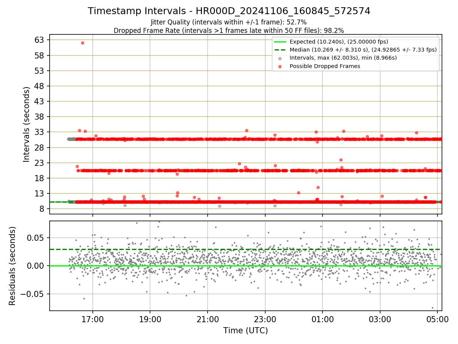This screenshot has width=458, height=344.
Task: Click the 'Residuals (seconds)' y-axis label
Action: 13,266
